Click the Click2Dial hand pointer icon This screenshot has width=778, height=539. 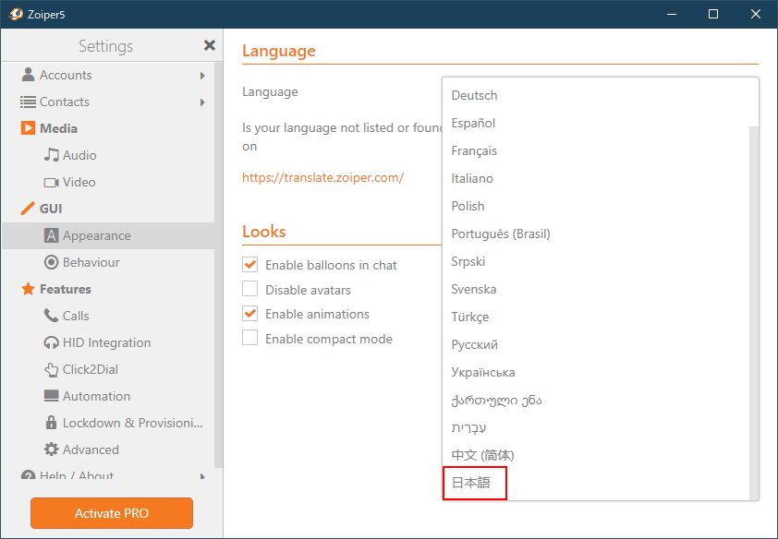(x=51, y=369)
